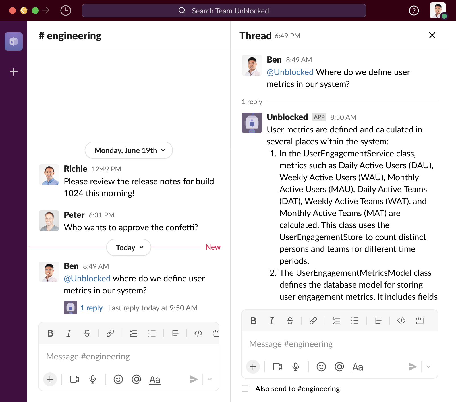Open the Today date dropdown
Viewport: 456px width, 402px height.
(x=129, y=247)
